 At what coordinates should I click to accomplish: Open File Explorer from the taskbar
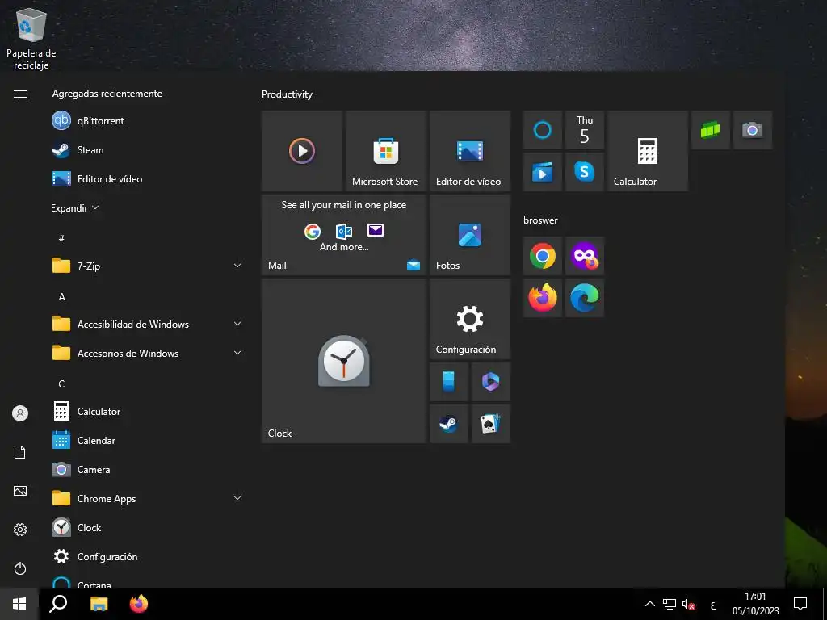point(99,604)
